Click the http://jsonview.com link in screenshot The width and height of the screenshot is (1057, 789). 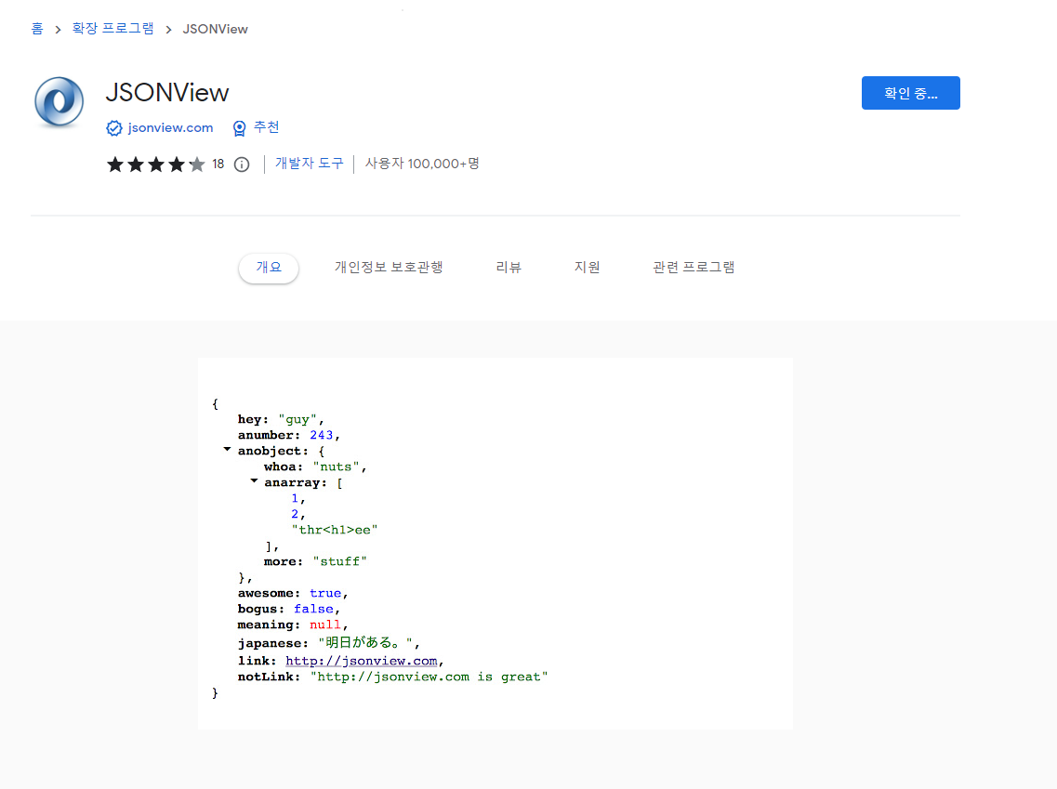[362, 661]
